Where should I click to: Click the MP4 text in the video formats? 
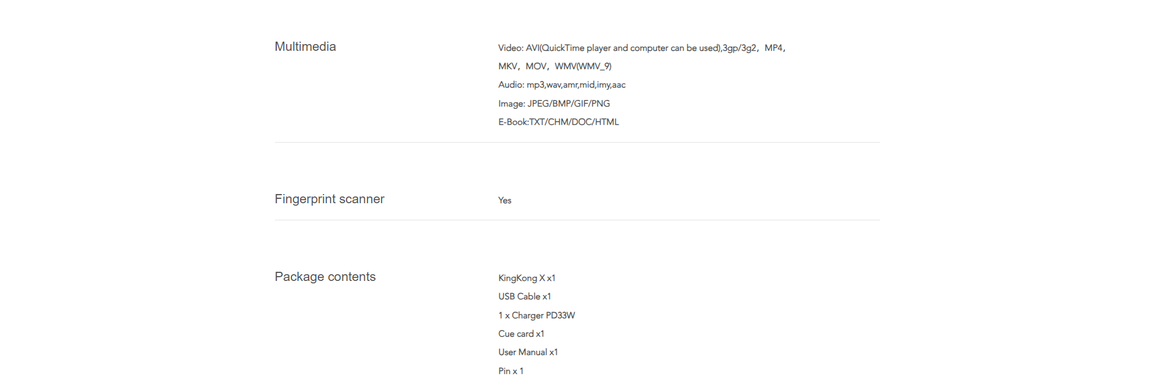773,48
